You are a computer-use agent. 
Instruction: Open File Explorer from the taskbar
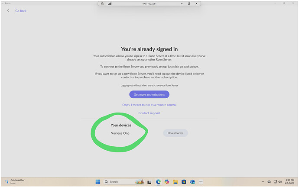tap(175, 182)
